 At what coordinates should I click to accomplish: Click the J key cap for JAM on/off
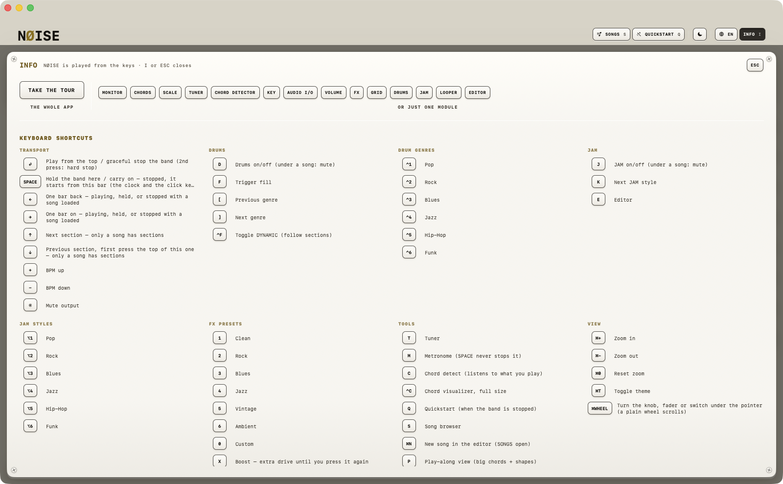point(599,164)
